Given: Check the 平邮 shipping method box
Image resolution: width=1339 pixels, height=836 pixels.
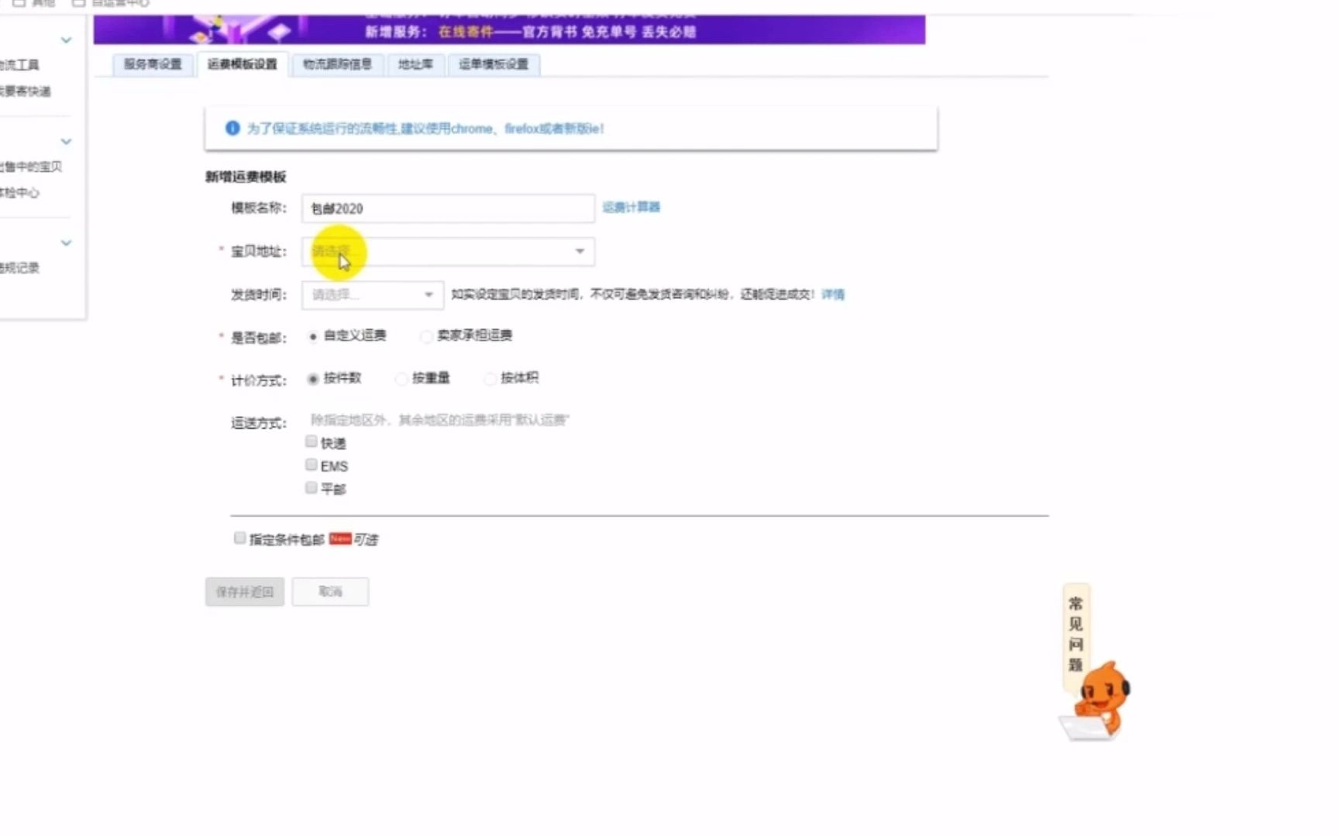Looking at the screenshot, I should 312,488.
